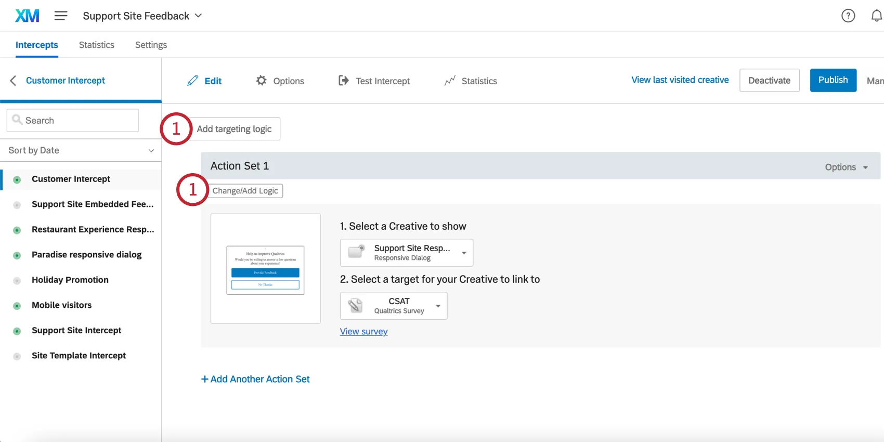This screenshot has height=442, width=884.
Task: Click the intercept Search field
Action: click(73, 121)
